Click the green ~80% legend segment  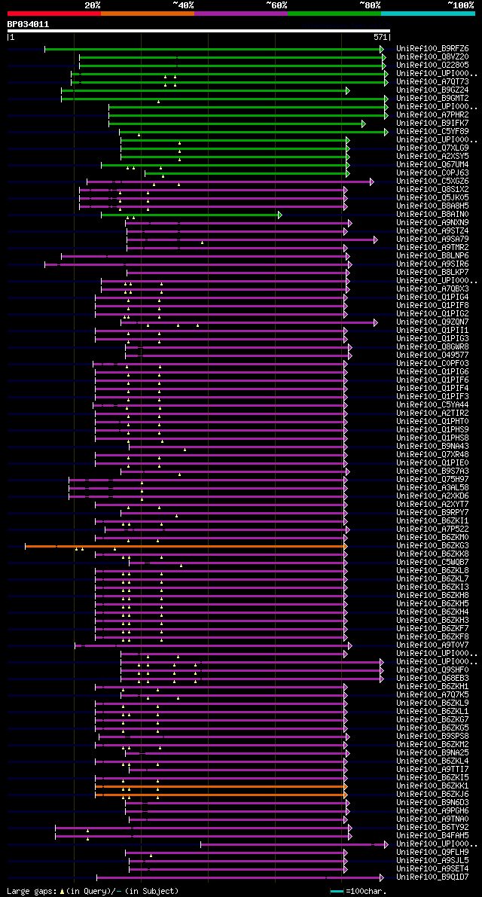pos(334,13)
